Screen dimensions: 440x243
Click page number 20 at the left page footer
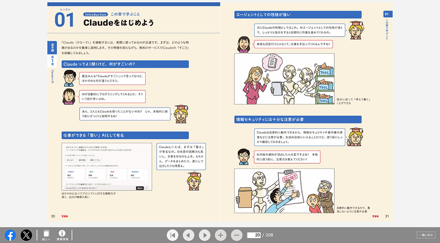click(x=53, y=216)
